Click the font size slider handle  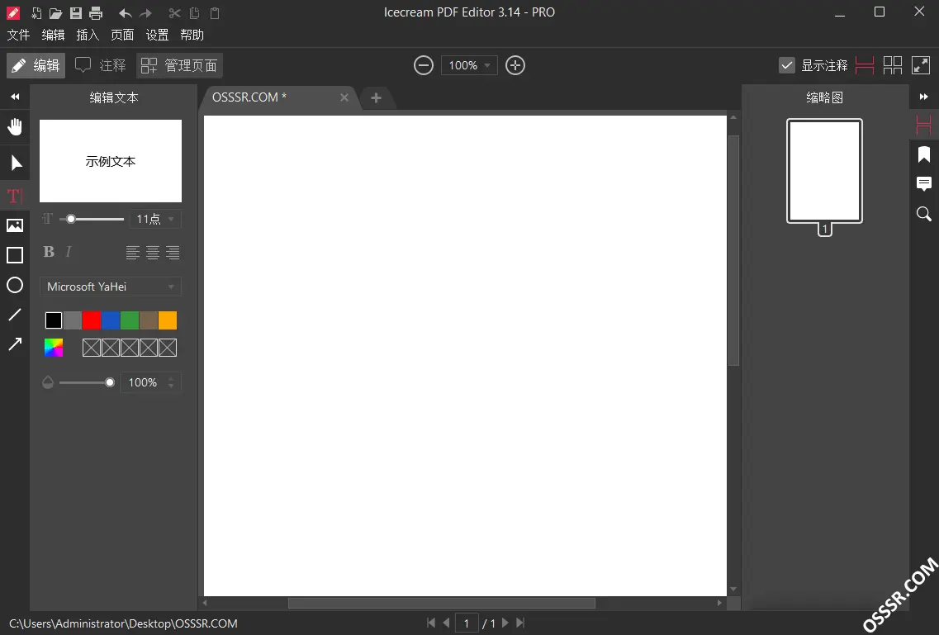pyautogui.click(x=71, y=219)
